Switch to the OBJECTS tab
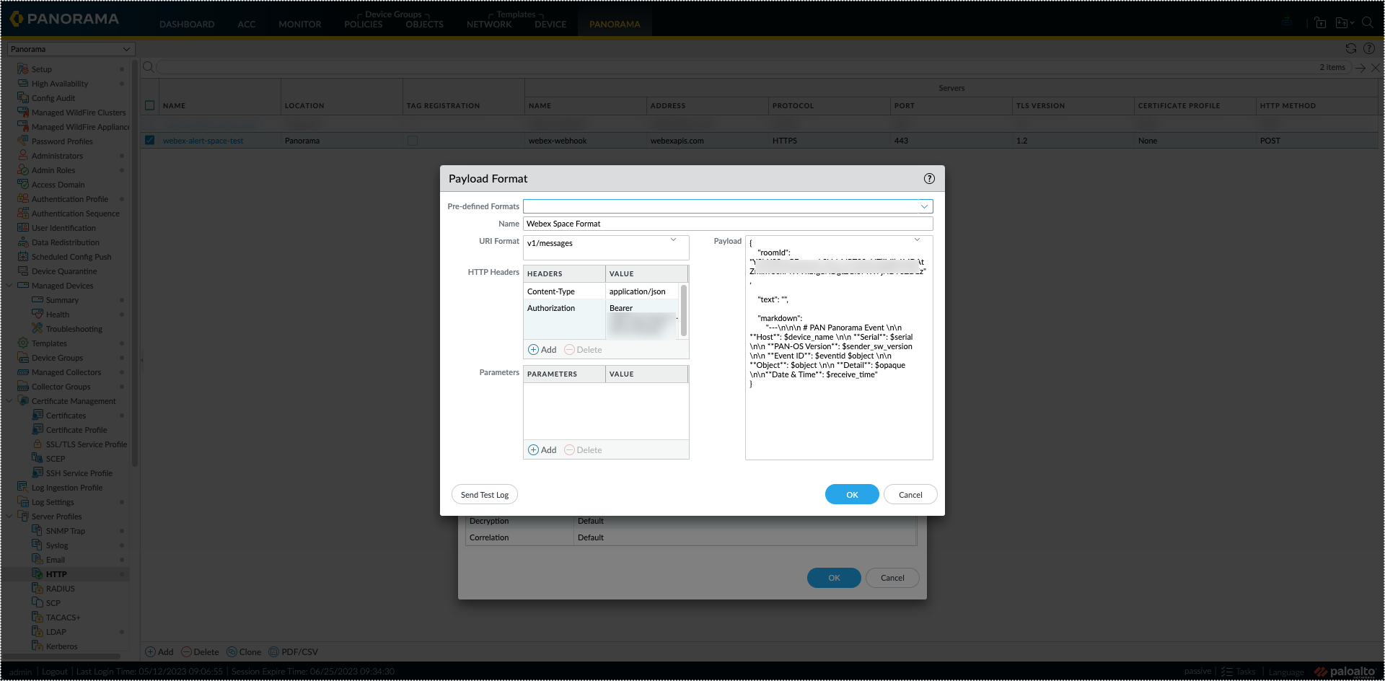This screenshot has height=681, width=1385. [425, 25]
